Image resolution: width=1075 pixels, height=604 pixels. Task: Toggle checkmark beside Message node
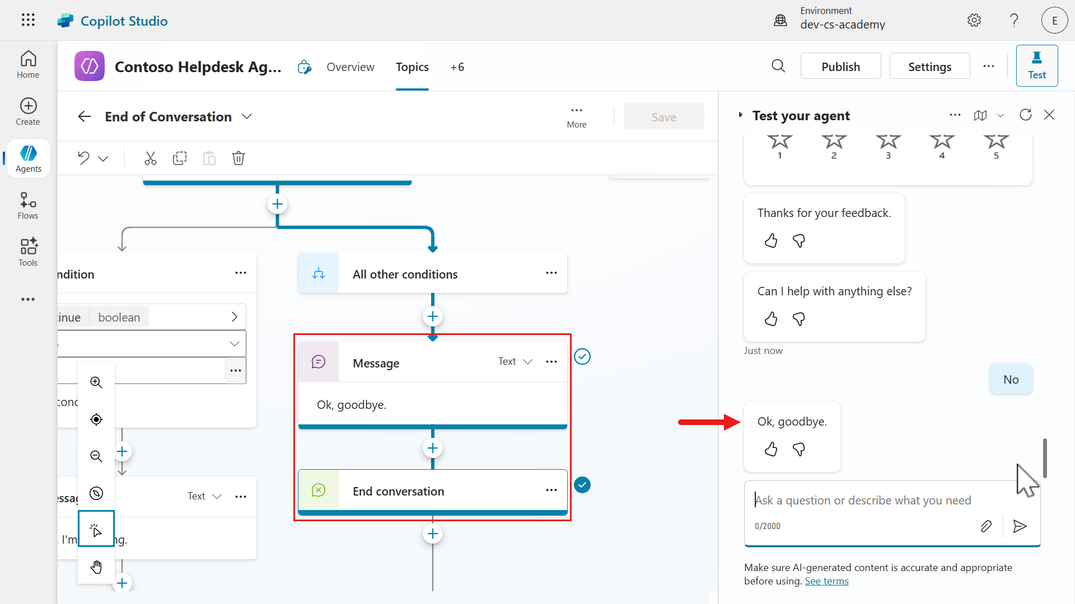pyautogui.click(x=582, y=357)
